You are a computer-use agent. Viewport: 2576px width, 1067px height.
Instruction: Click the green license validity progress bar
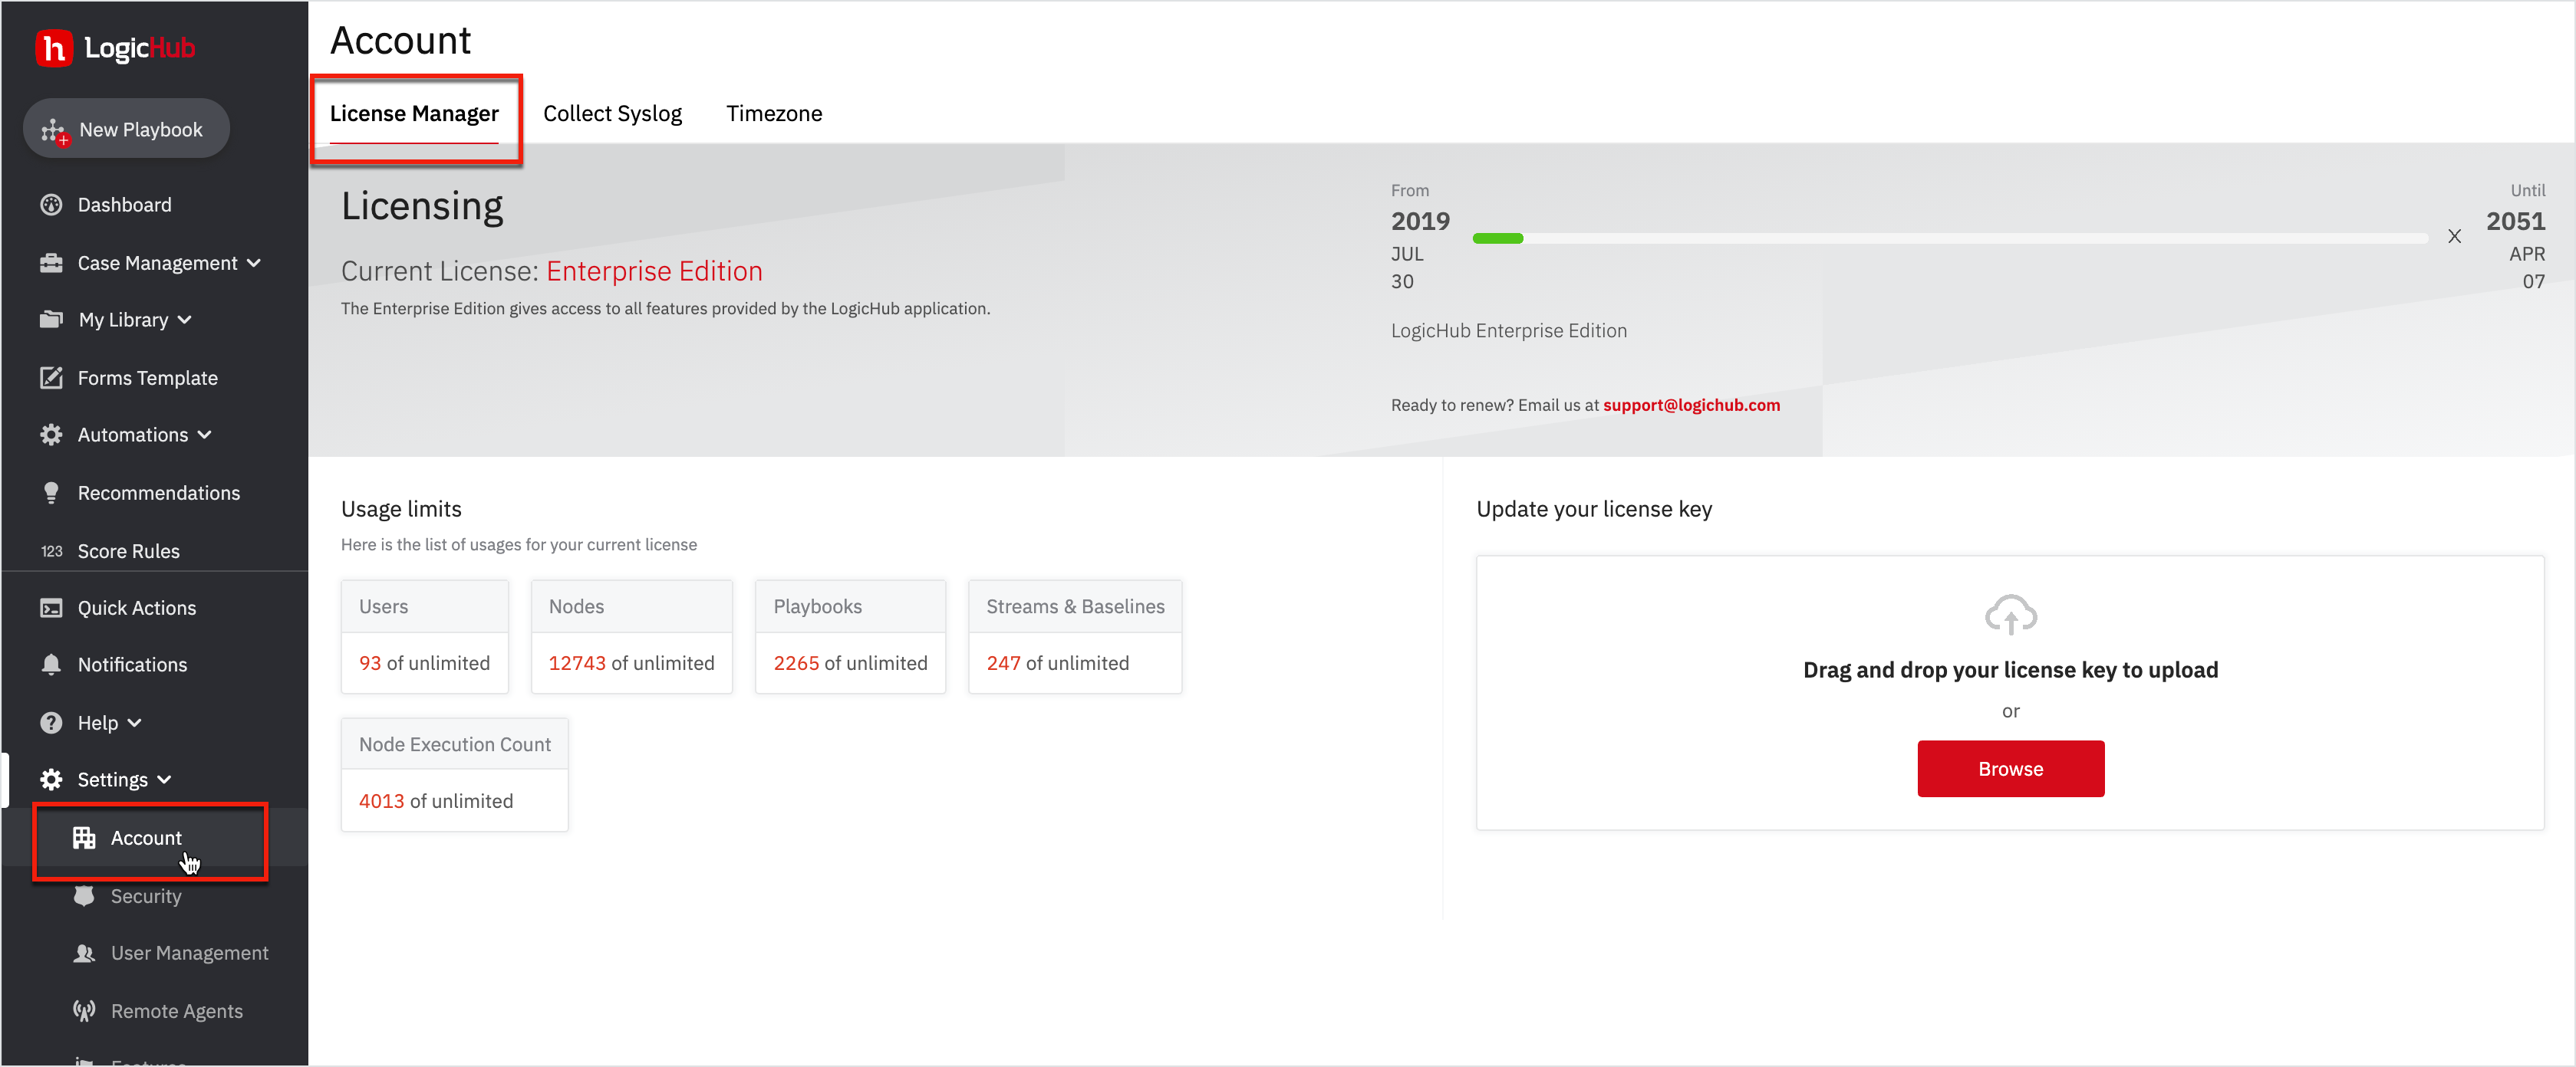tap(1497, 238)
